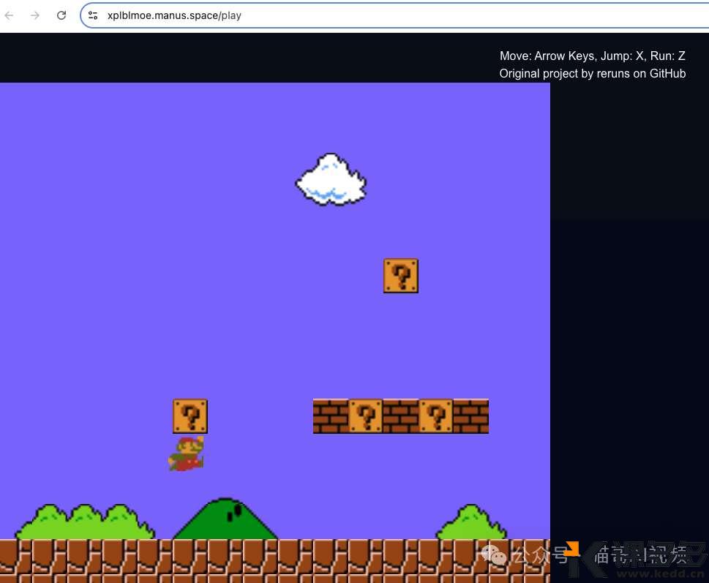
Task: Click the browser forward arrow
Action: (35, 15)
